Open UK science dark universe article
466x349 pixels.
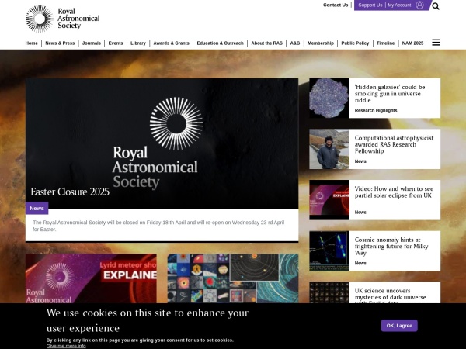pyautogui.click(x=390, y=295)
